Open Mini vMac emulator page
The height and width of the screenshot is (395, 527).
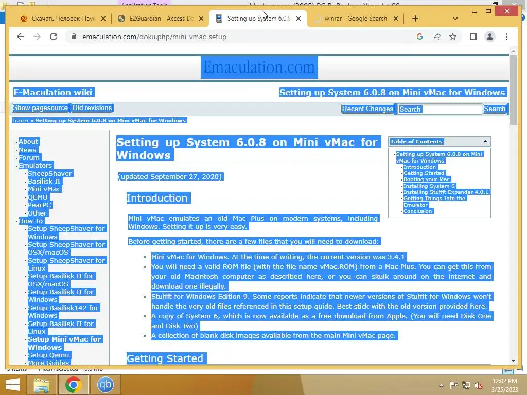[44, 189]
